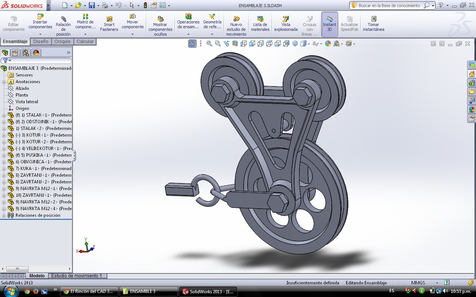Viewport: 476px width, 297px height.
Task: Open Display style cube dropdown arrow
Action: (308, 44)
